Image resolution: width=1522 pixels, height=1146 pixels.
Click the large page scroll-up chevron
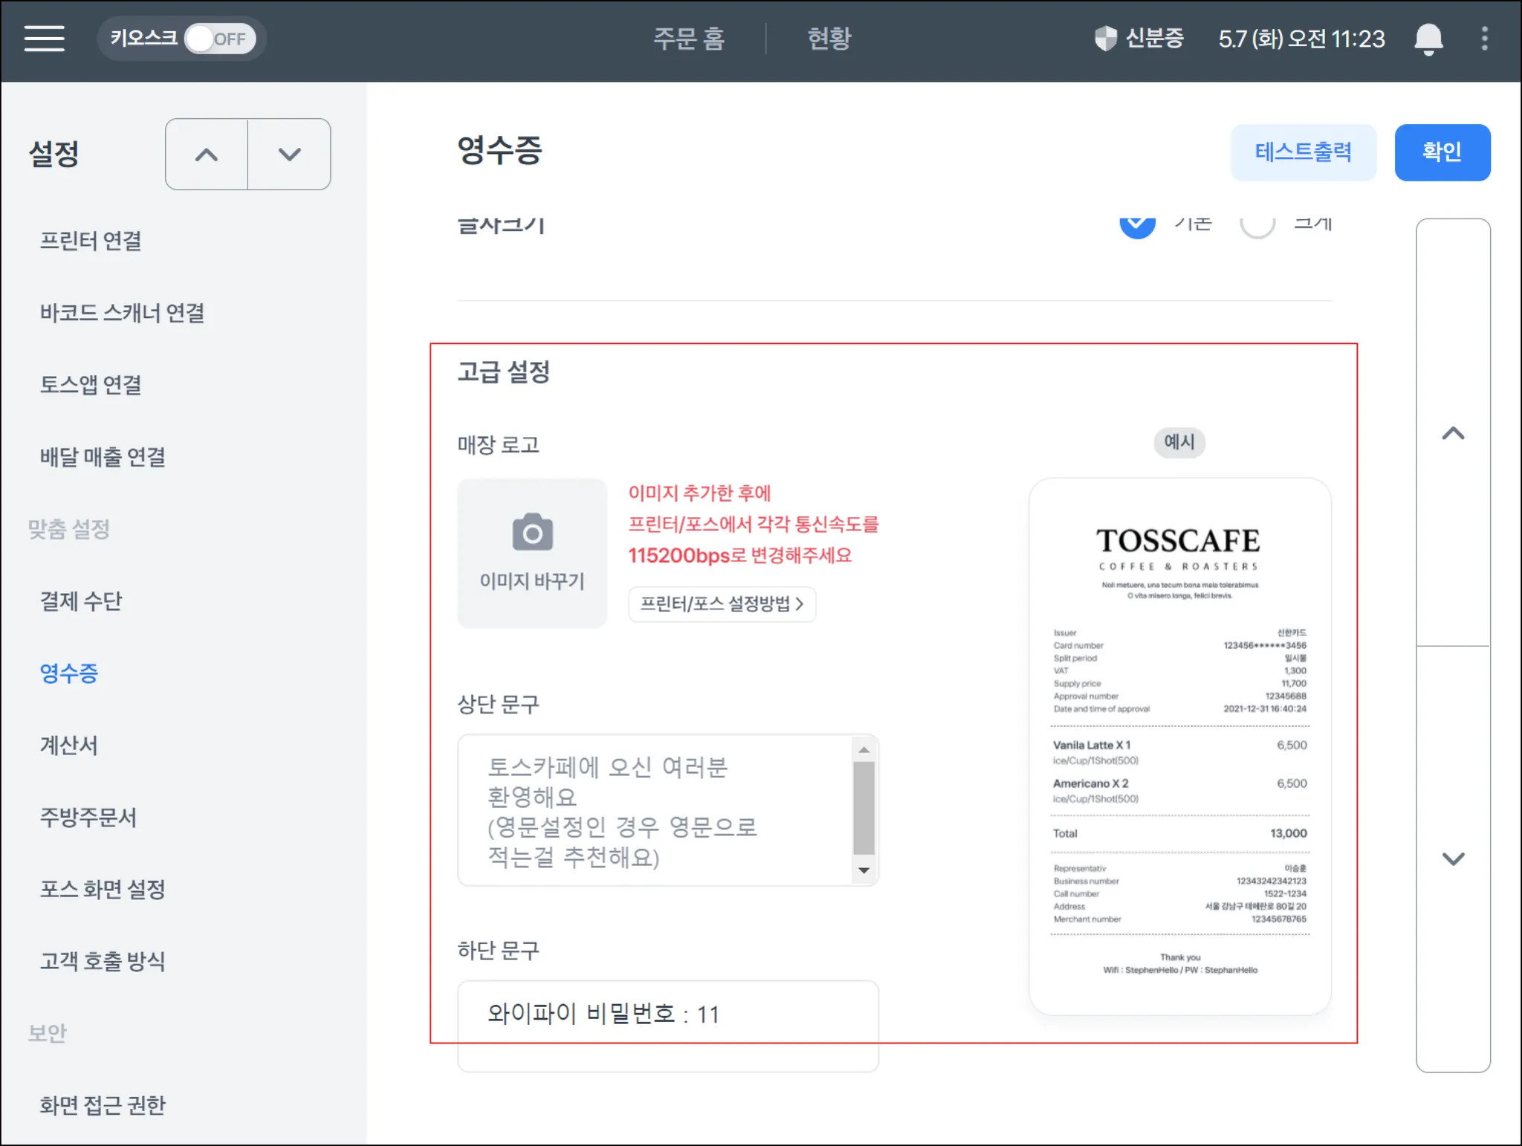[1453, 433]
